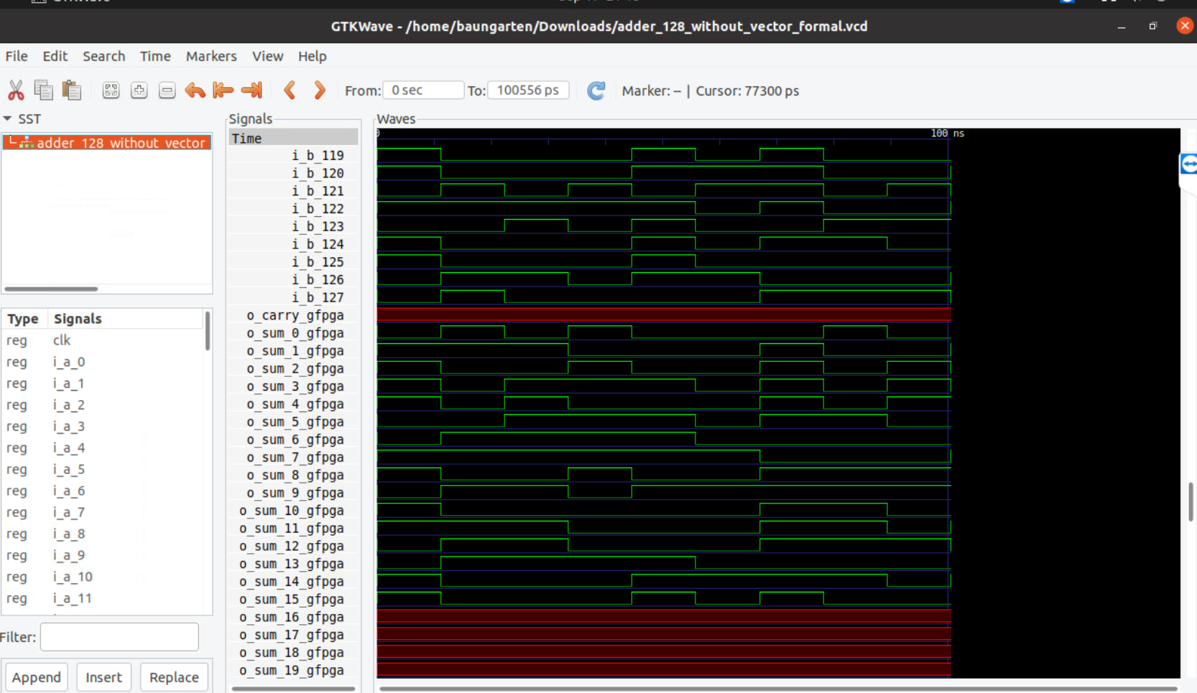Click the waves vertical scrollbar
The width and height of the screenshot is (1197, 693).
click(x=1191, y=501)
